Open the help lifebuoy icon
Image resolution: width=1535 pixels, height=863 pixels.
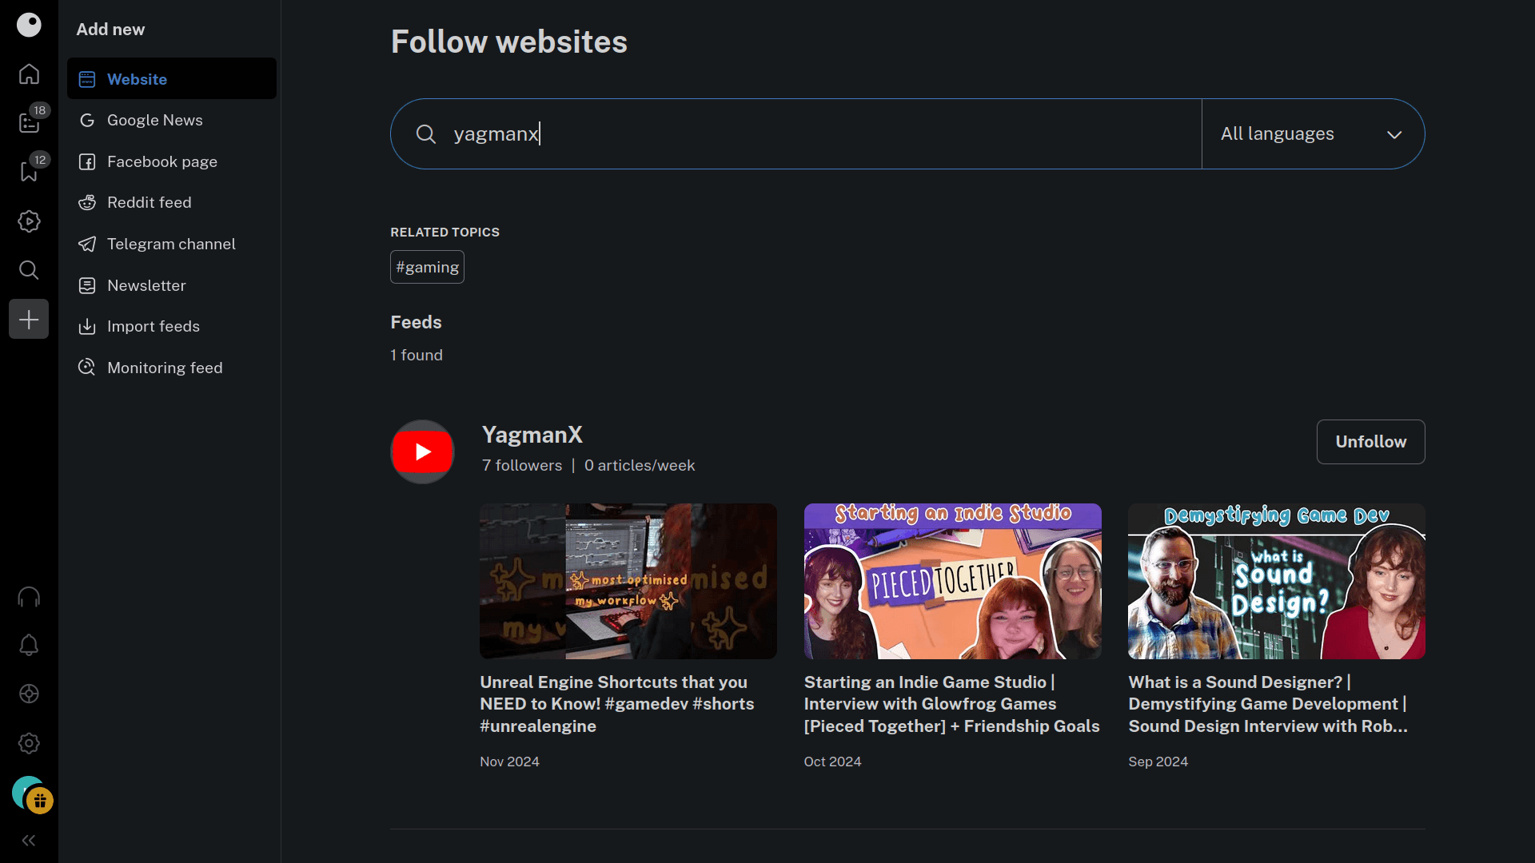(x=29, y=694)
